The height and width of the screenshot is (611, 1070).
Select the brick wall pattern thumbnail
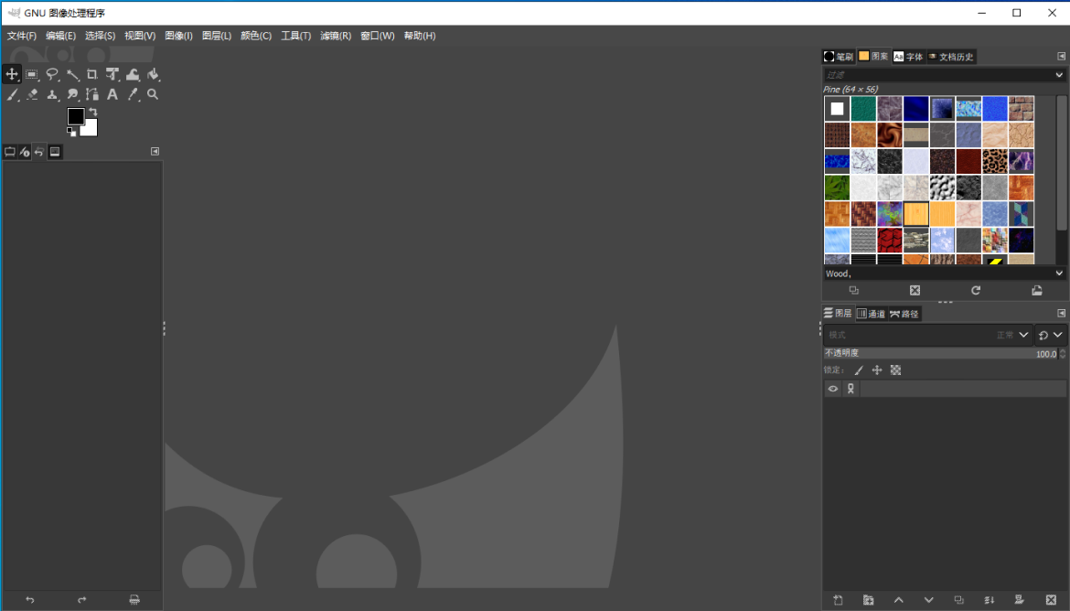(1022, 109)
